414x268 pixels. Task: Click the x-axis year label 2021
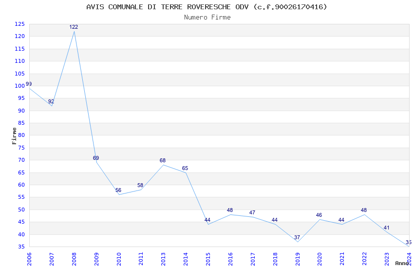tap(342, 259)
